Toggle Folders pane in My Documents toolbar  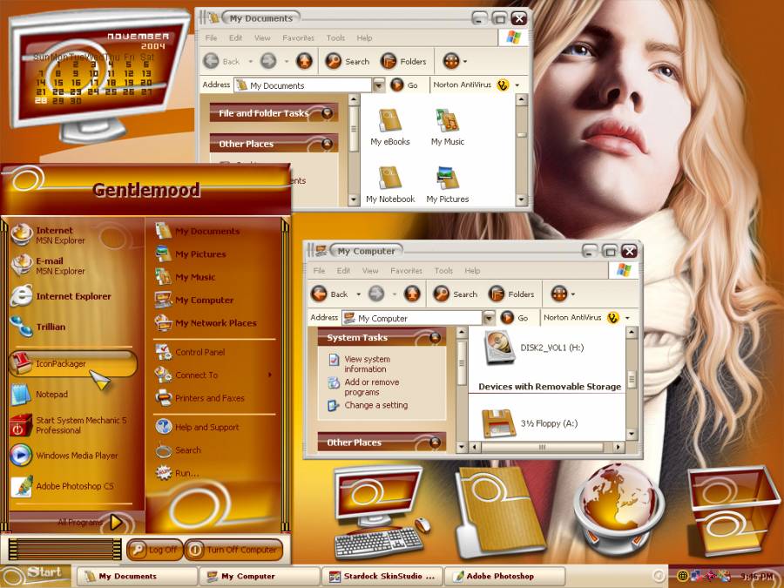tap(403, 62)
